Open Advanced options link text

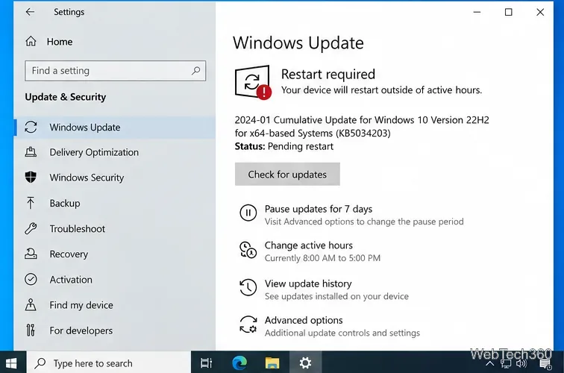[x=304, y=320]
